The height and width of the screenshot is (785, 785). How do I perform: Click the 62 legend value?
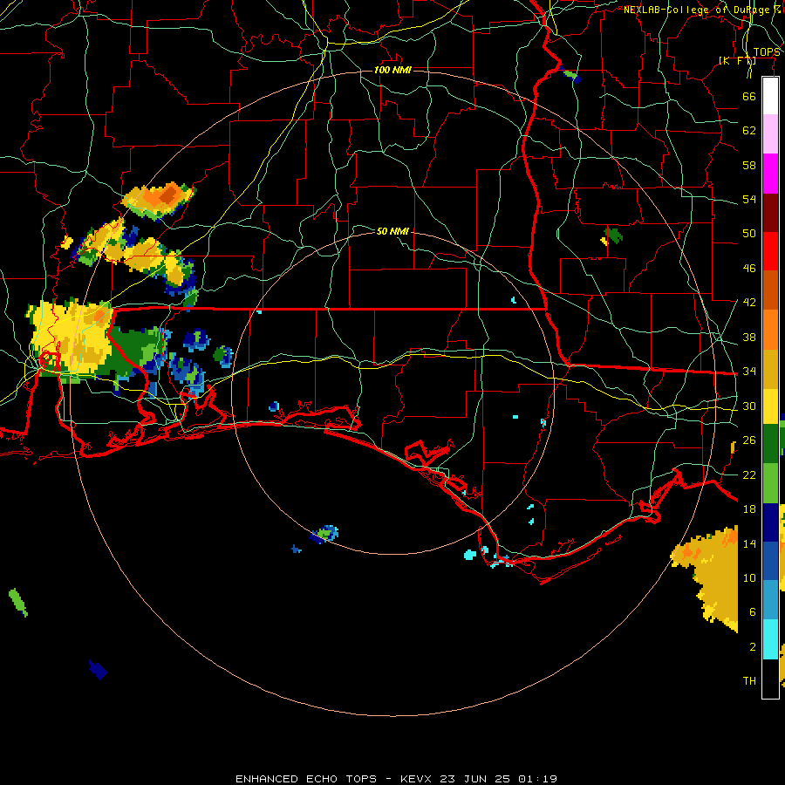coord(749,131)
